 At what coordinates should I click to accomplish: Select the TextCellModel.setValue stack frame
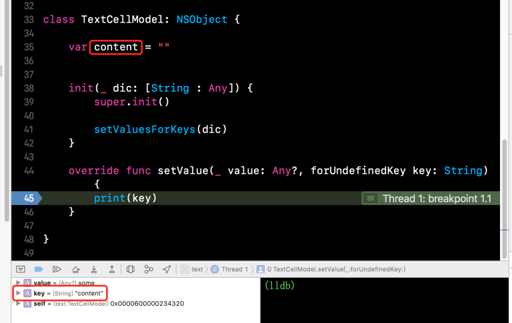click(333, 269)
